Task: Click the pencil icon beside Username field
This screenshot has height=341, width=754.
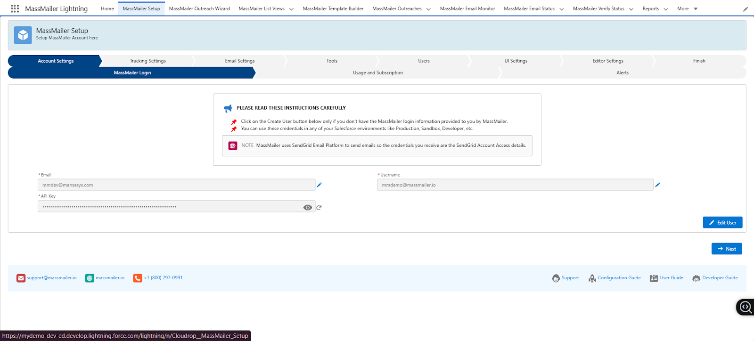Action: click(x=657, y=185)
